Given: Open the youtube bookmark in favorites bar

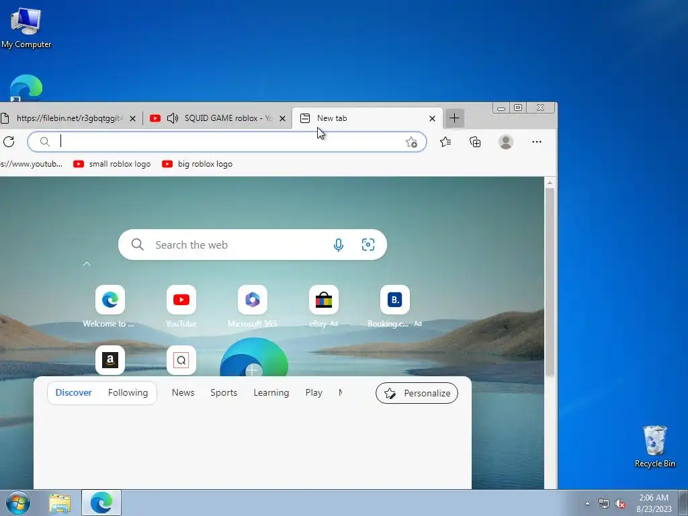Looking at the screenshot, I should pyautogui.click(x=32, y=164).
